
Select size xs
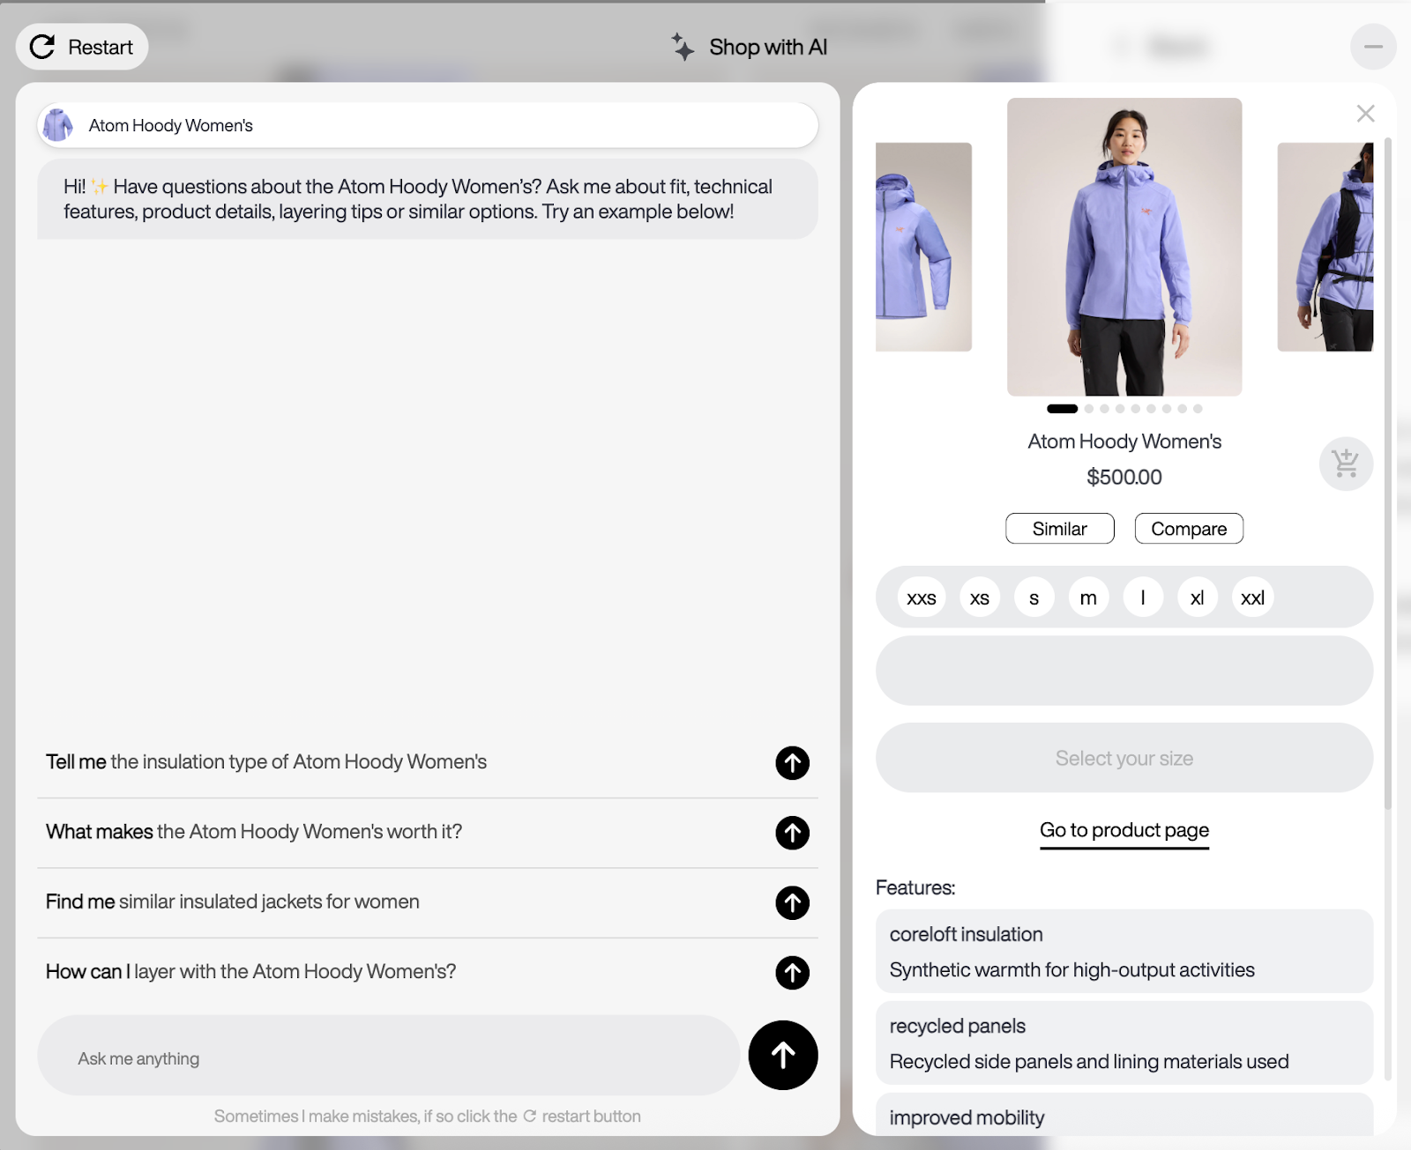[980, 597]
